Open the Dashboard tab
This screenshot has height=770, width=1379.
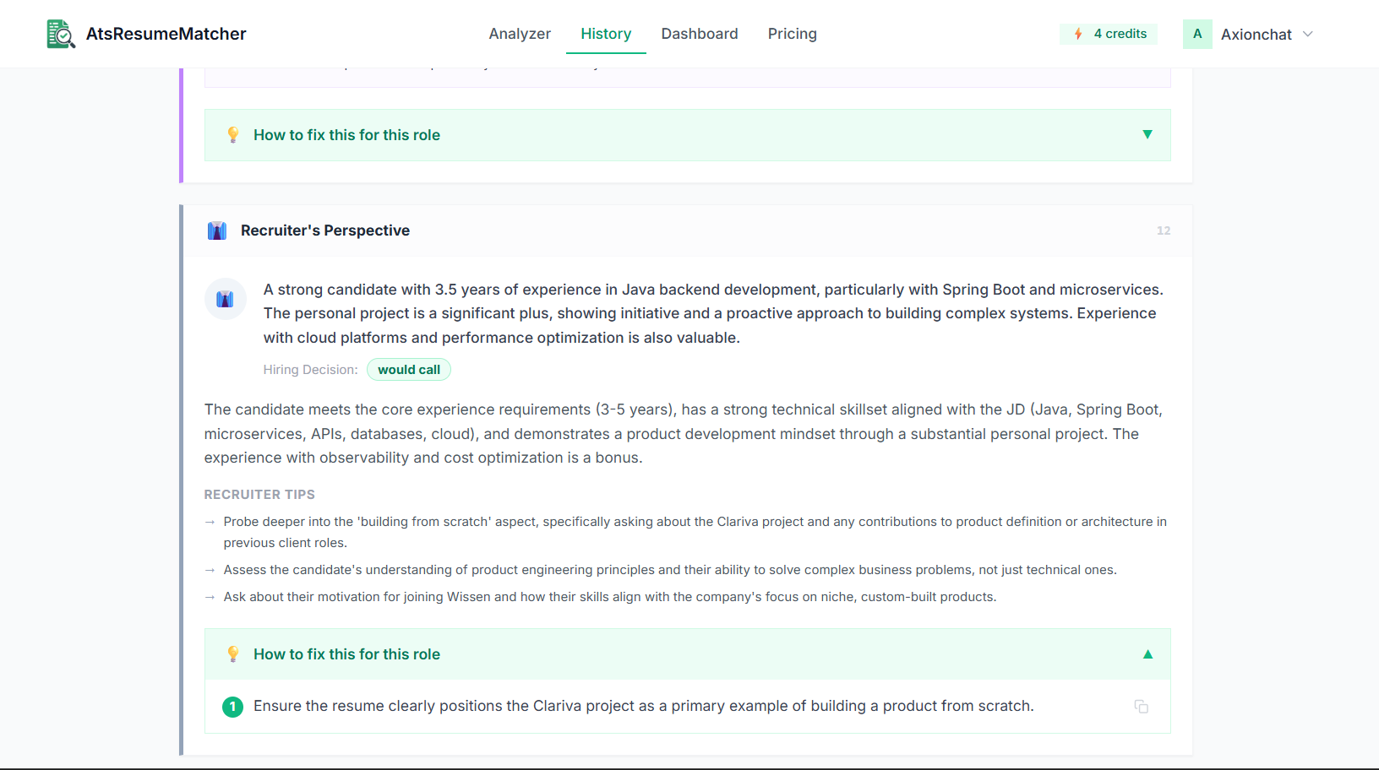click(x=700, y=34)
